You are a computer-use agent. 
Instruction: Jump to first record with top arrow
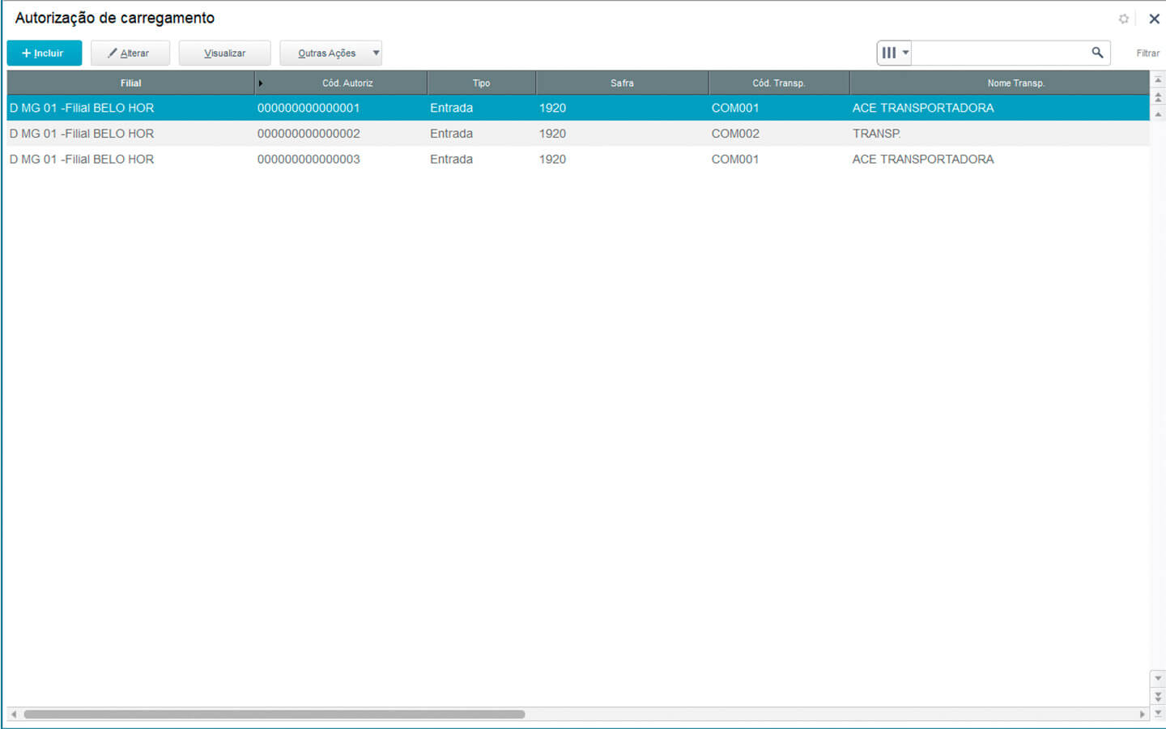[x=1158, y=80]
